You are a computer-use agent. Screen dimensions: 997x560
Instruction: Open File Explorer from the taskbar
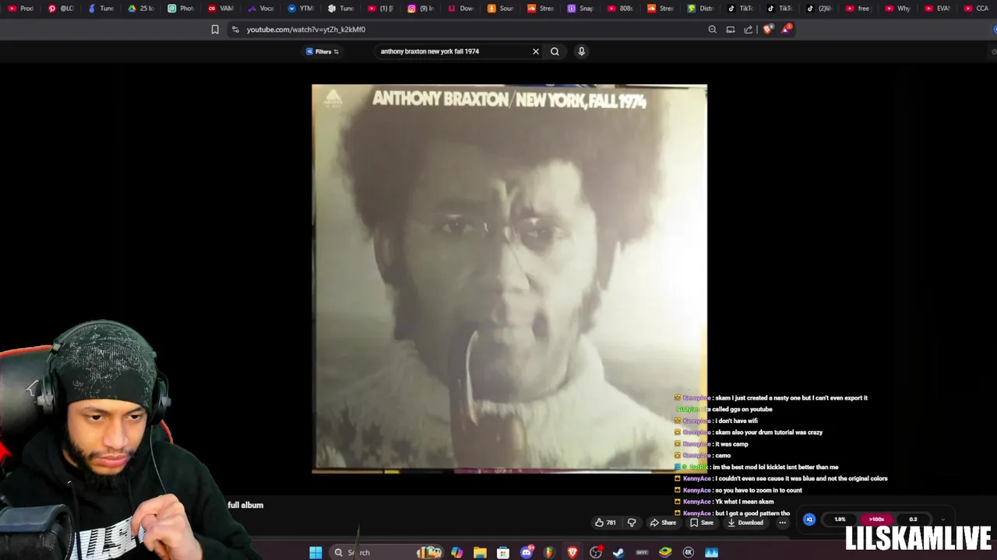click(x=480, y=552)
